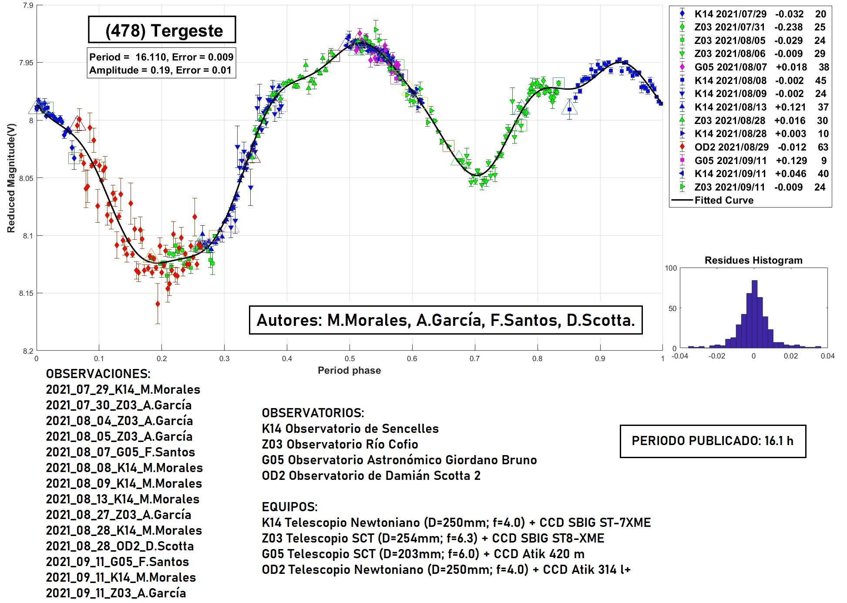Select the Period = 16.110 text line
The height and width of the screenshot is (603, 847).
pyautogui.click(x=161, y=57)
